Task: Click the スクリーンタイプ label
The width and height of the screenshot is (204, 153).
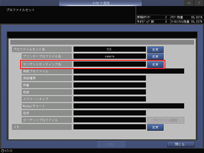Action: [x=47, y=99]
